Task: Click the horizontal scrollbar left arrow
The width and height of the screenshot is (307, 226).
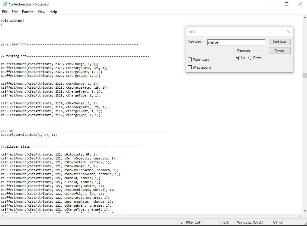Action: click(2, 216)
